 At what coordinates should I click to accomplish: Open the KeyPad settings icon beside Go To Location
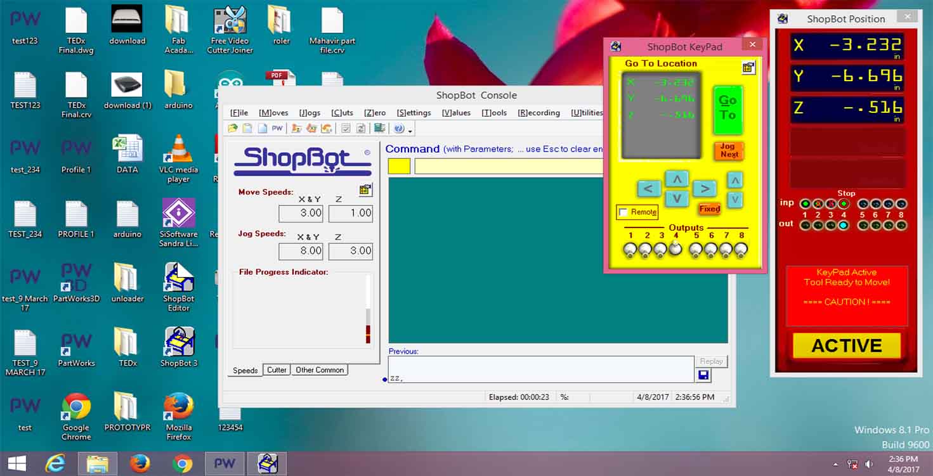[748, 67]
